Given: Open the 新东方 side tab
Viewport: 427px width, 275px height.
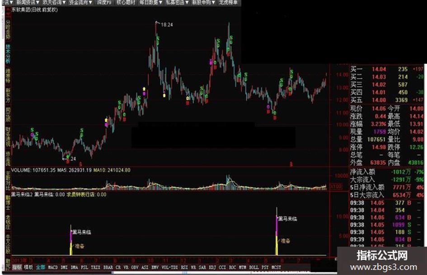Looking at the screenshot, I should tap(8, 95).
